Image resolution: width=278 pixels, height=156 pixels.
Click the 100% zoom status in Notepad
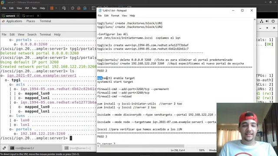click(202, 150)
